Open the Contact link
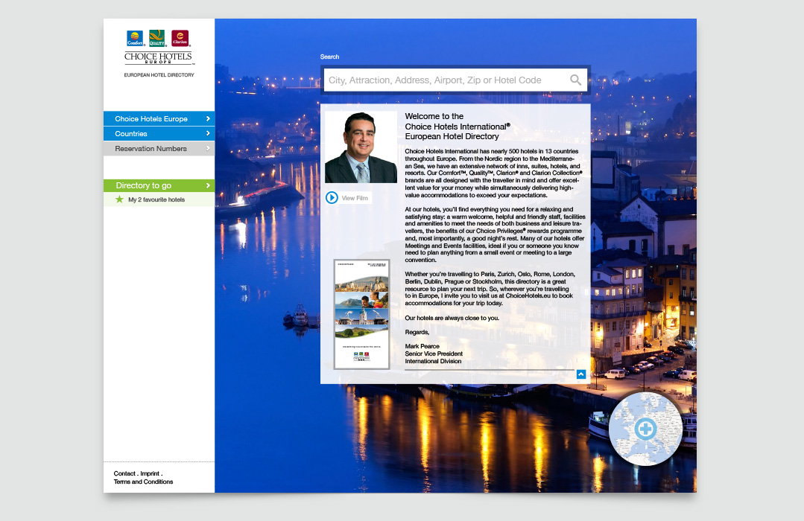The width and height of the screenshot is (804, 521). (x=124, y=473)
